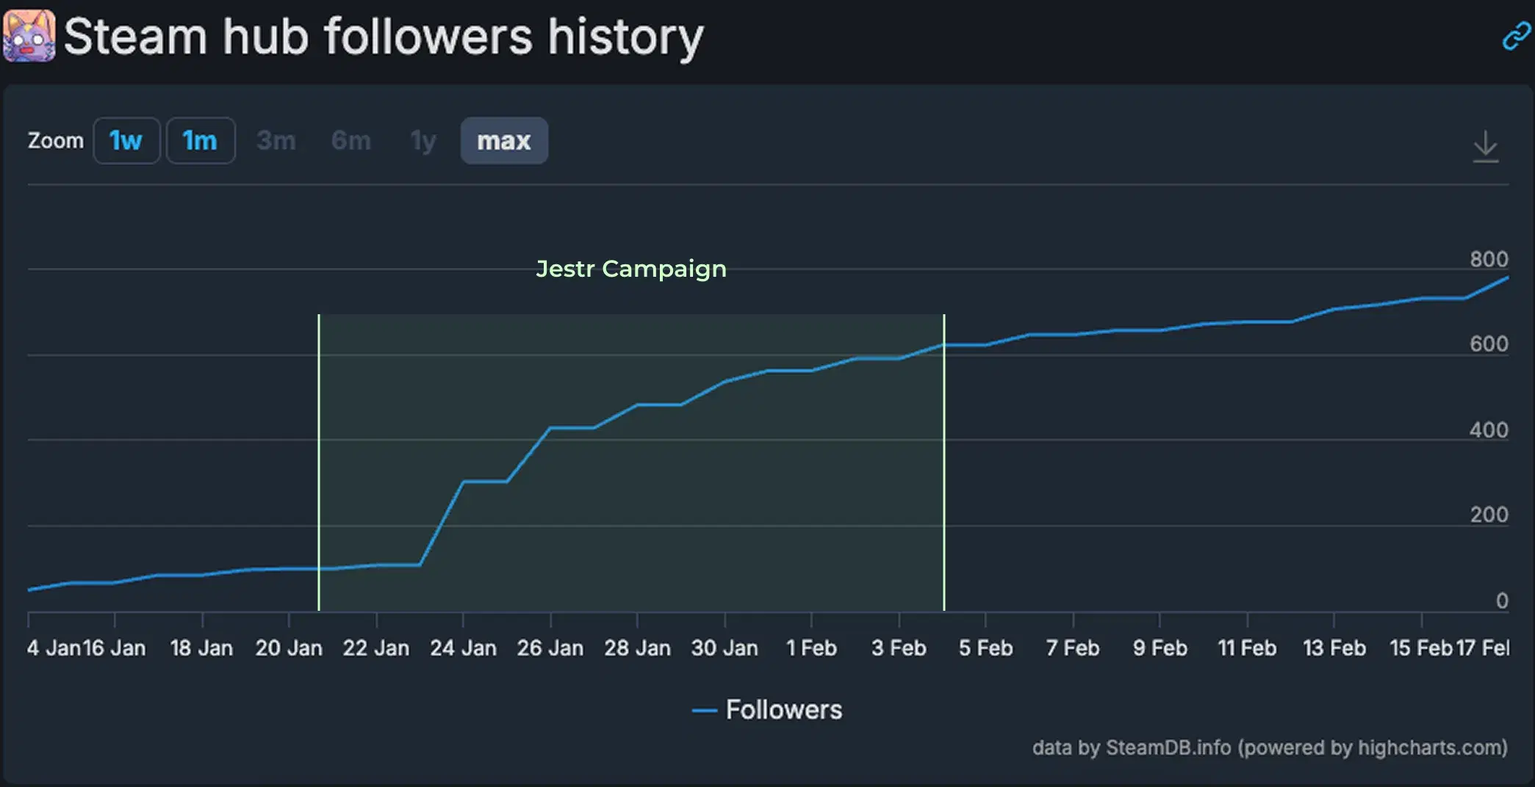Image resolution: width=1535 pixels, height=787 pixels.
Task: Select the 1m zoom option
Action: coord(200,140)
